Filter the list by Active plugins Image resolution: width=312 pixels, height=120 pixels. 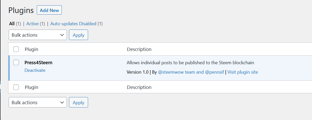pos(32,24)
